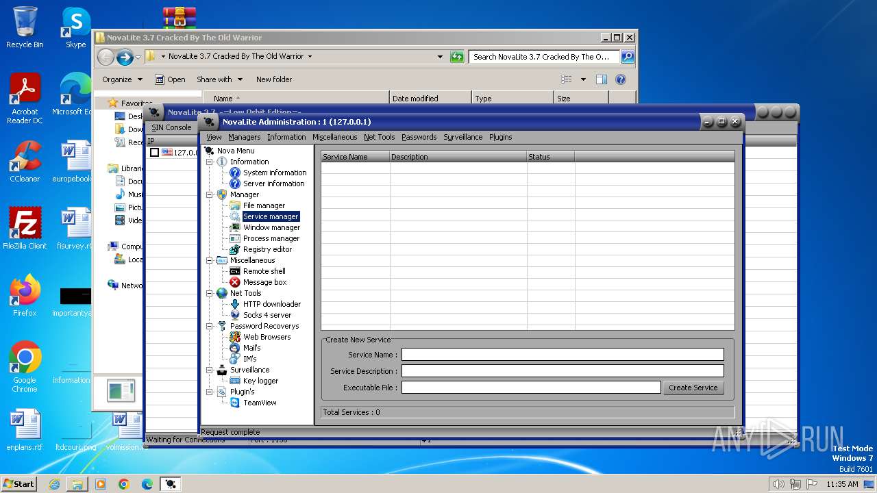Tick the 127.0.0.1 connection checkbox
The width and height of the screenshot is (877, 493).
pos(154,153)
